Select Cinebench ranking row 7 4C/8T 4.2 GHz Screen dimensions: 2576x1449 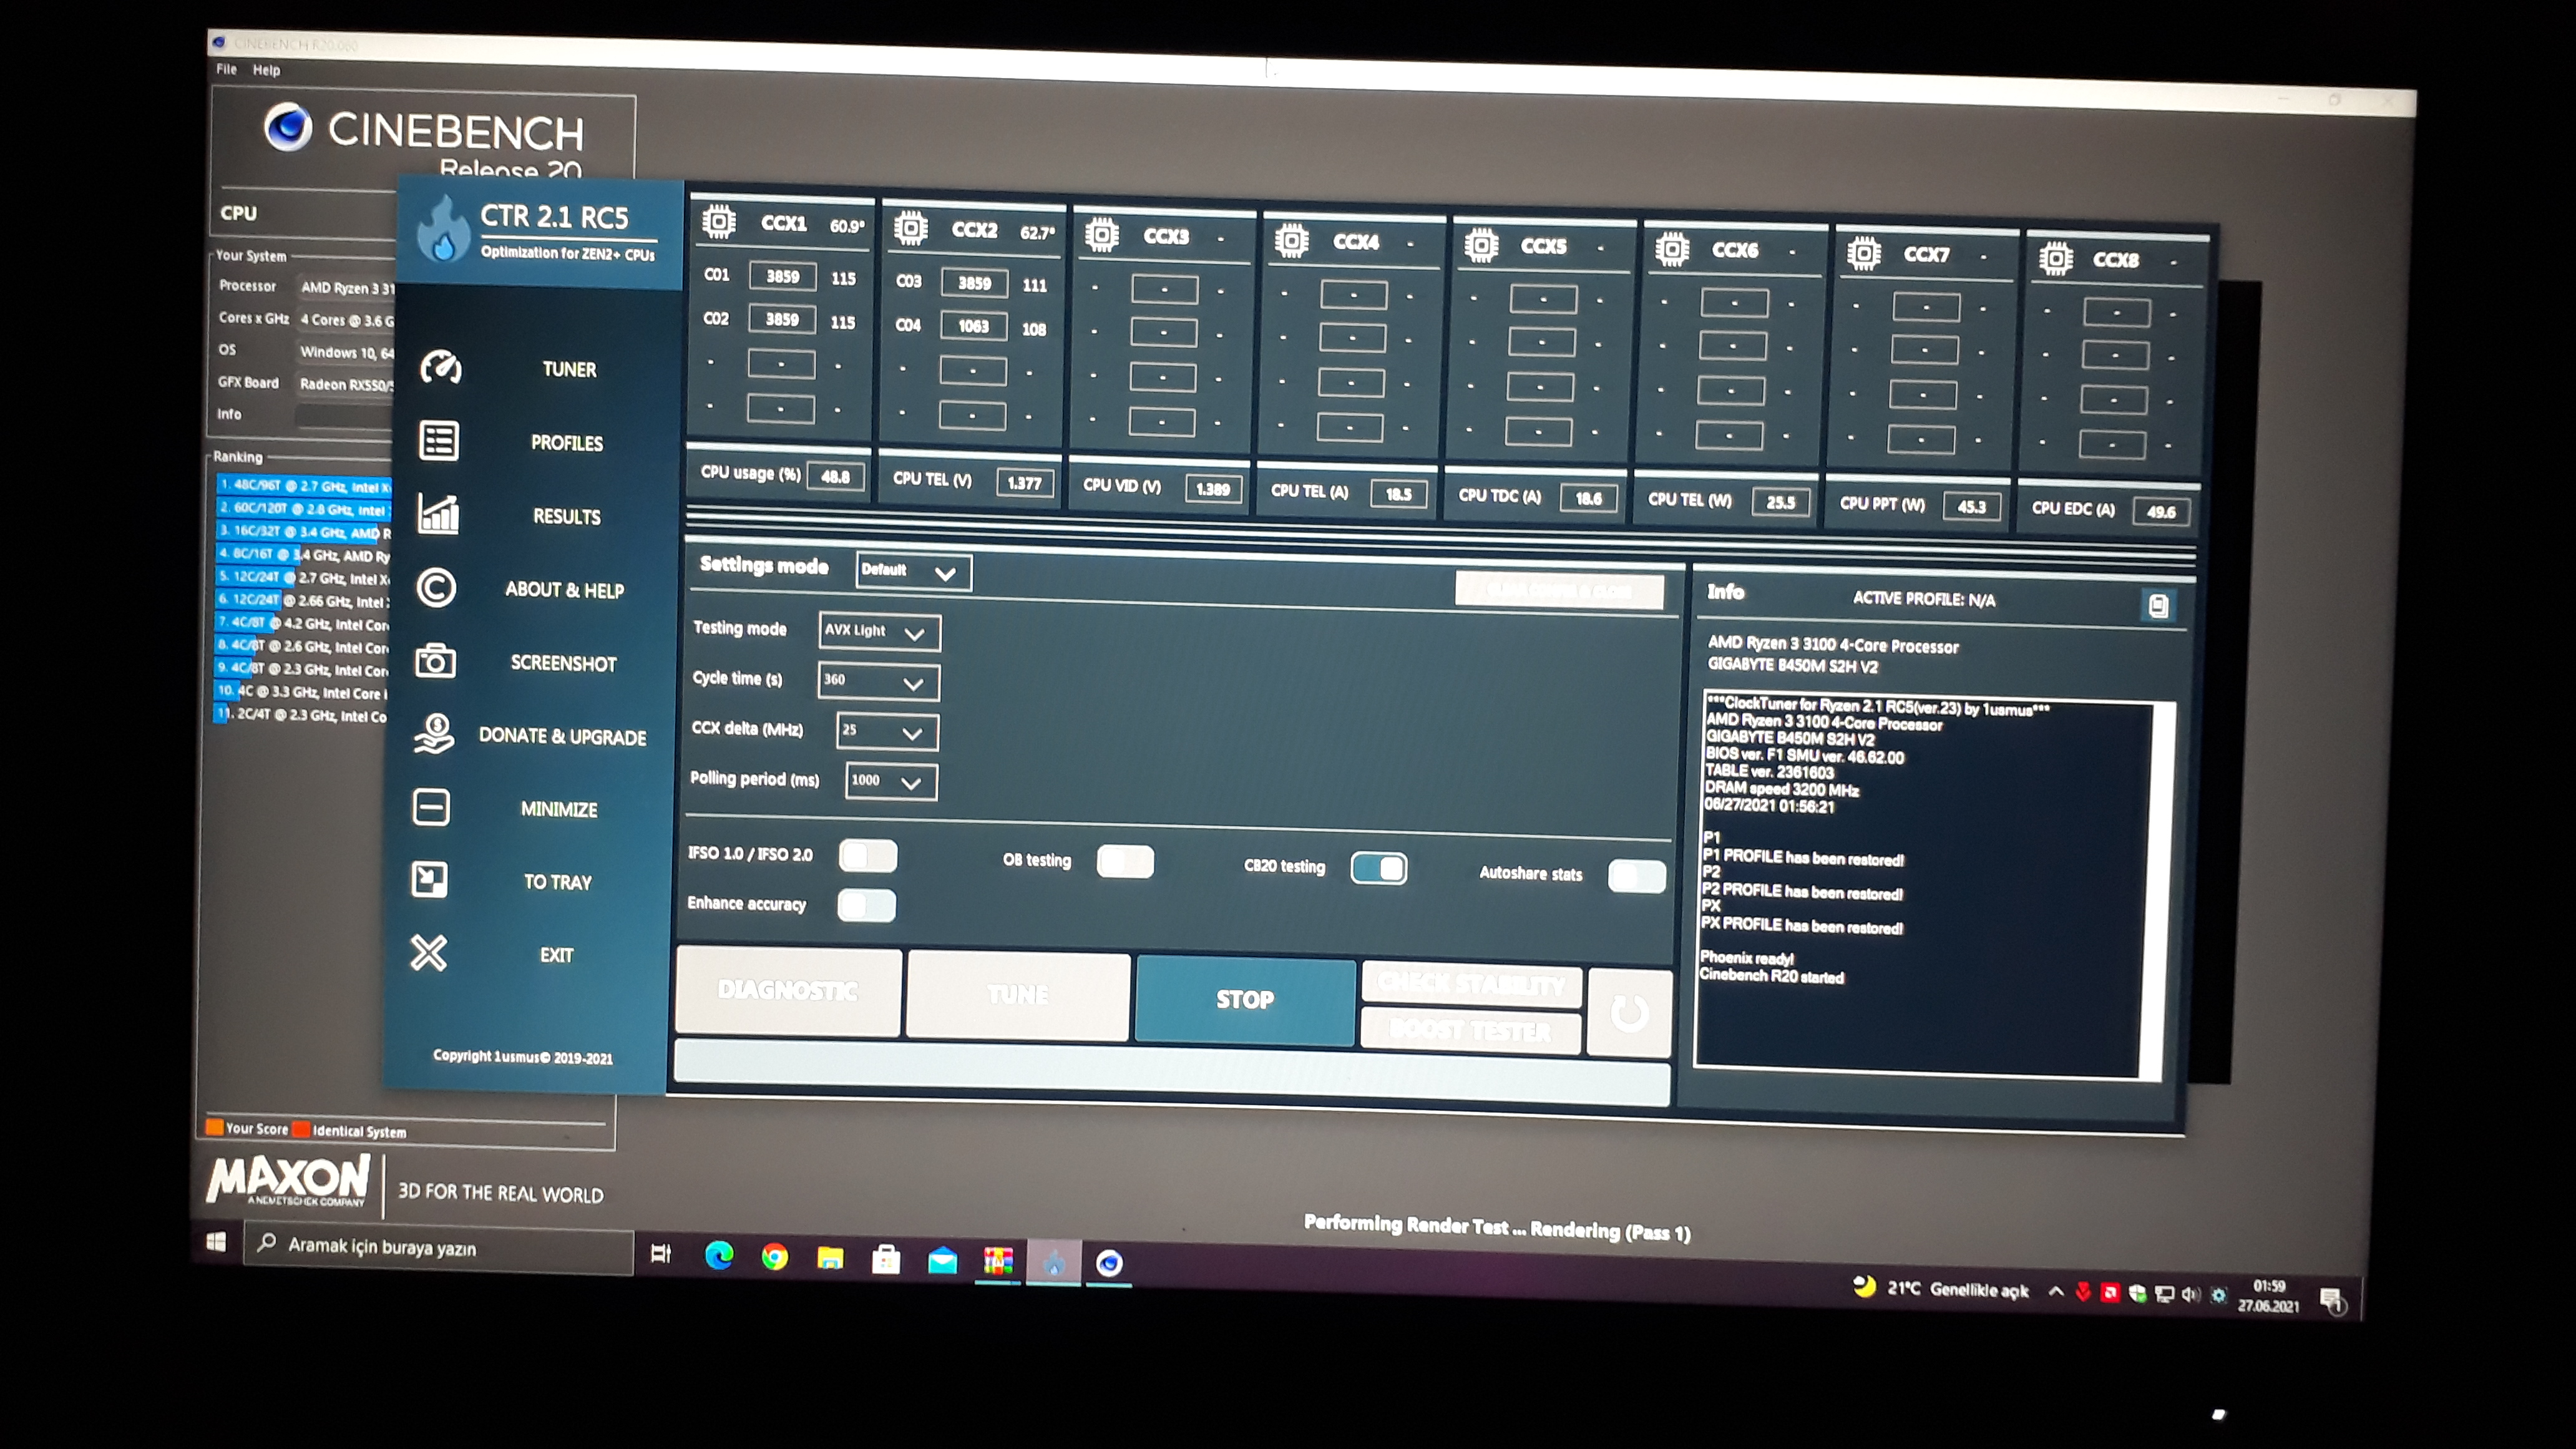pos(302,623)
